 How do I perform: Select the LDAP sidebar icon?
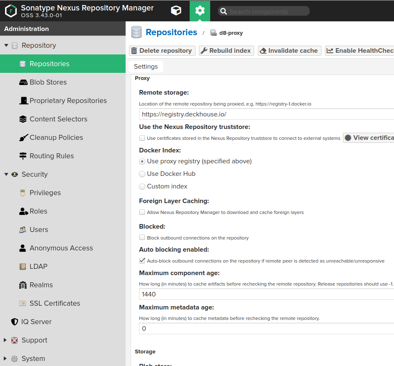click(22, 266)
